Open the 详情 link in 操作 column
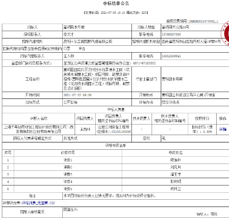This screenshot has width=229, height=218. pos(223,129)
